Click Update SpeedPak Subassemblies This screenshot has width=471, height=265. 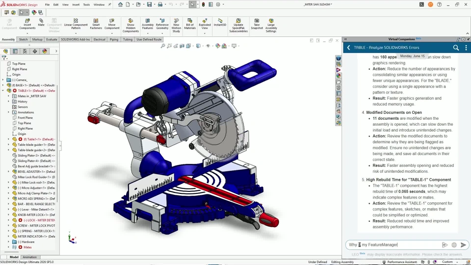coord(238,26)
